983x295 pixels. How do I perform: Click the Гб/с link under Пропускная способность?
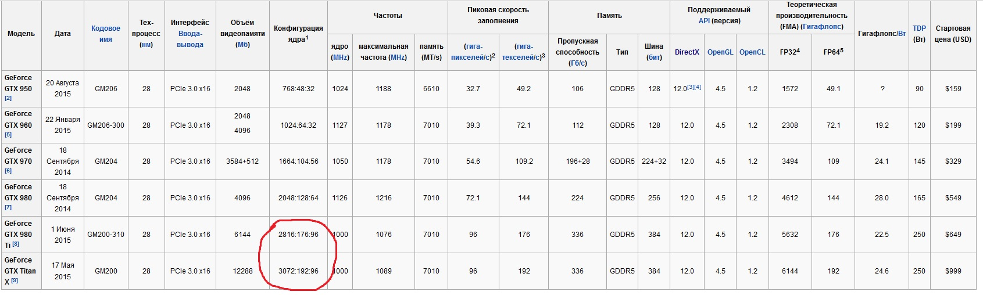577,63
